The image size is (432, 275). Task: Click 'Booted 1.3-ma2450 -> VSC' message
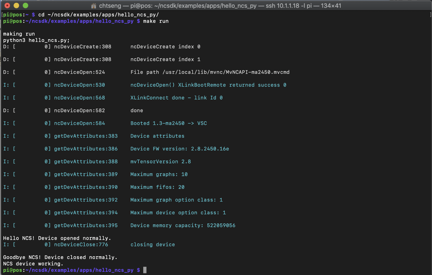[x=169, y=123]
